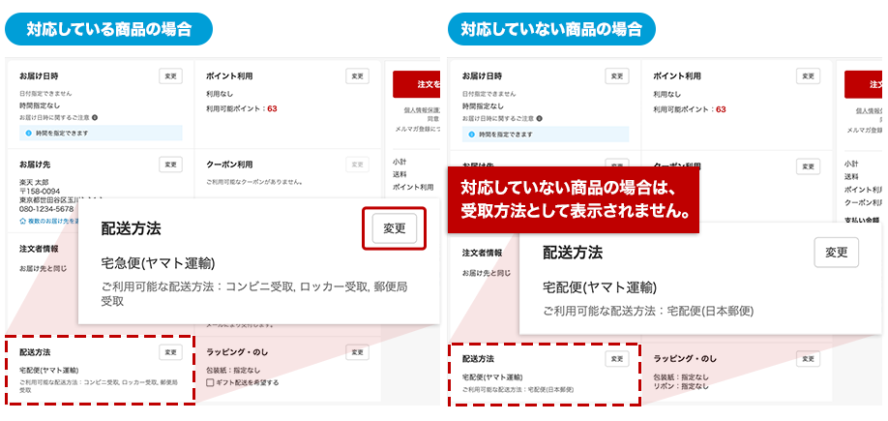Click 変更 for お届け日時 in 対応していない商品 example
The image size is (888, 421).
click(x=617, y=75)
